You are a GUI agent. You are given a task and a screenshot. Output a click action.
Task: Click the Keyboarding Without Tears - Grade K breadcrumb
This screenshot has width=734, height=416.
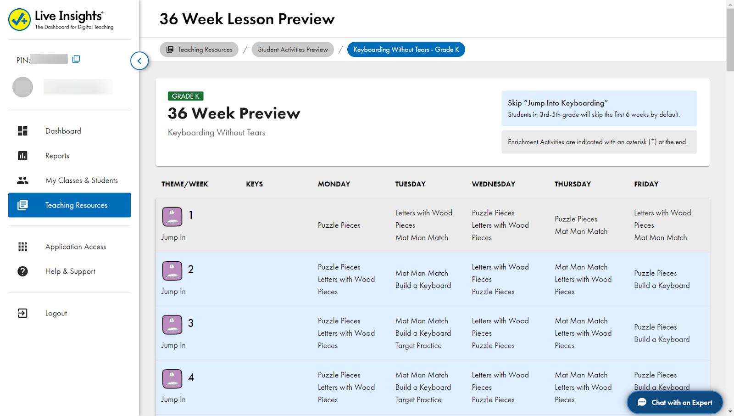[406, 50]
